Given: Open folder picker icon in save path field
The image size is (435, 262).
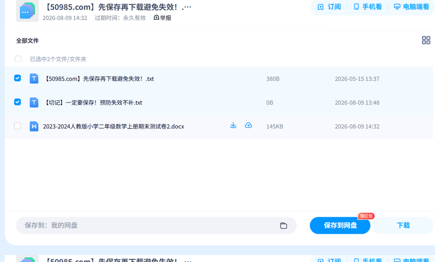Looking at the screenshot, I should (x=283, y=226).
